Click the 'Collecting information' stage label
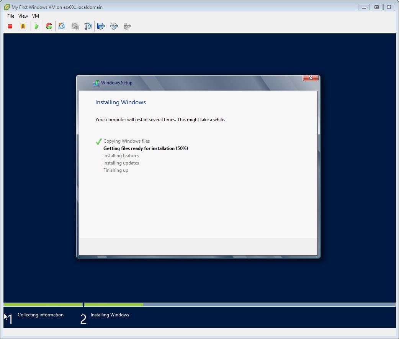The height and width of the screenshot is (339, 399). tap(41, 315)
